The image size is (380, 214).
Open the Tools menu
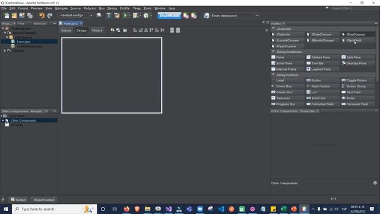tap(147, 8)
